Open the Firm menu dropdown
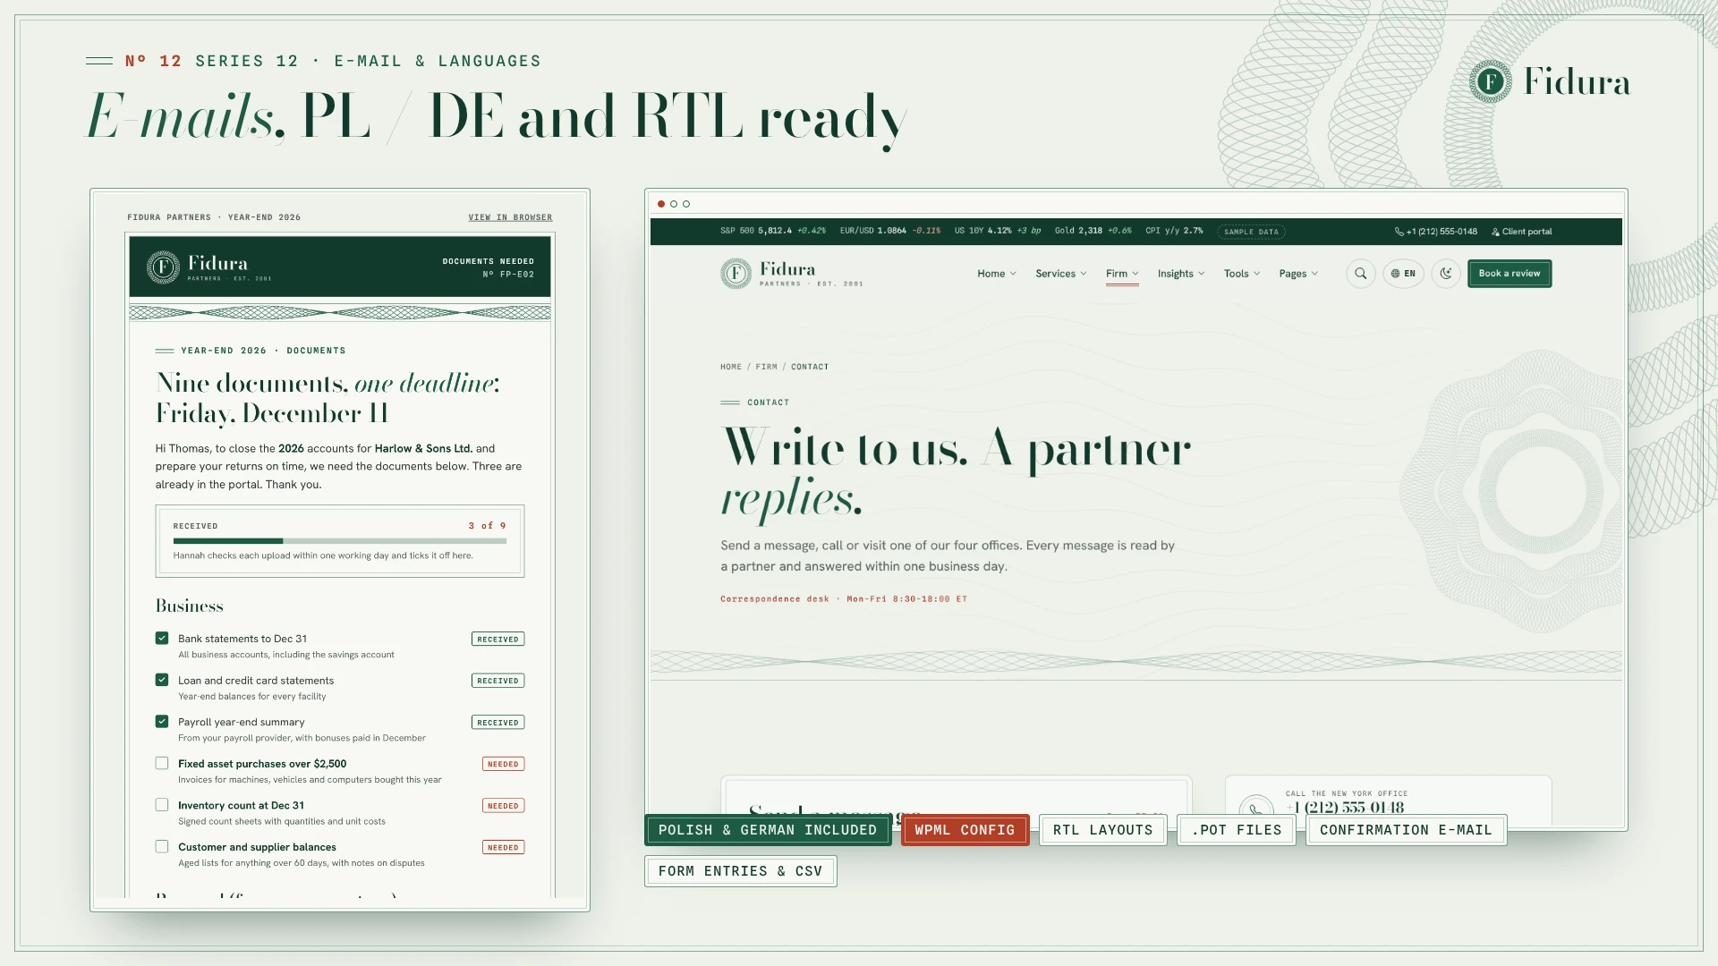This screenshot has width=1718, height=966. point(1122,274)
